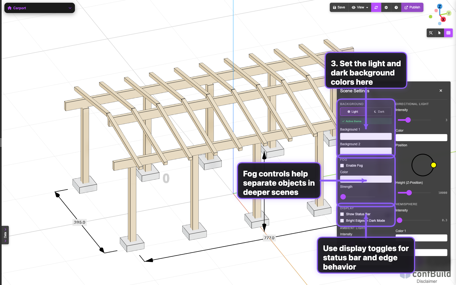Select the Light background tab
Screen dimensions: 456x285
[353, 112]
